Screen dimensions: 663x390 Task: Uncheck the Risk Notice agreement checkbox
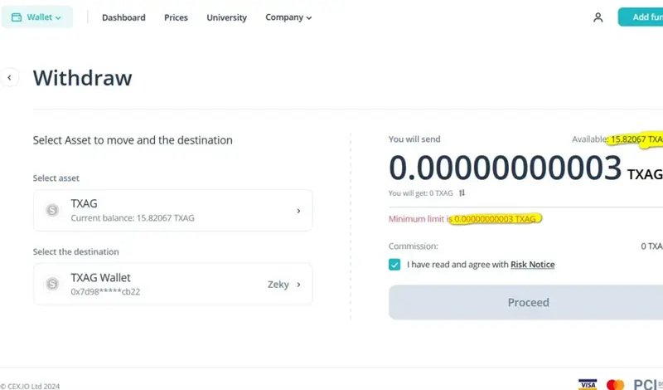click(394, 265)
